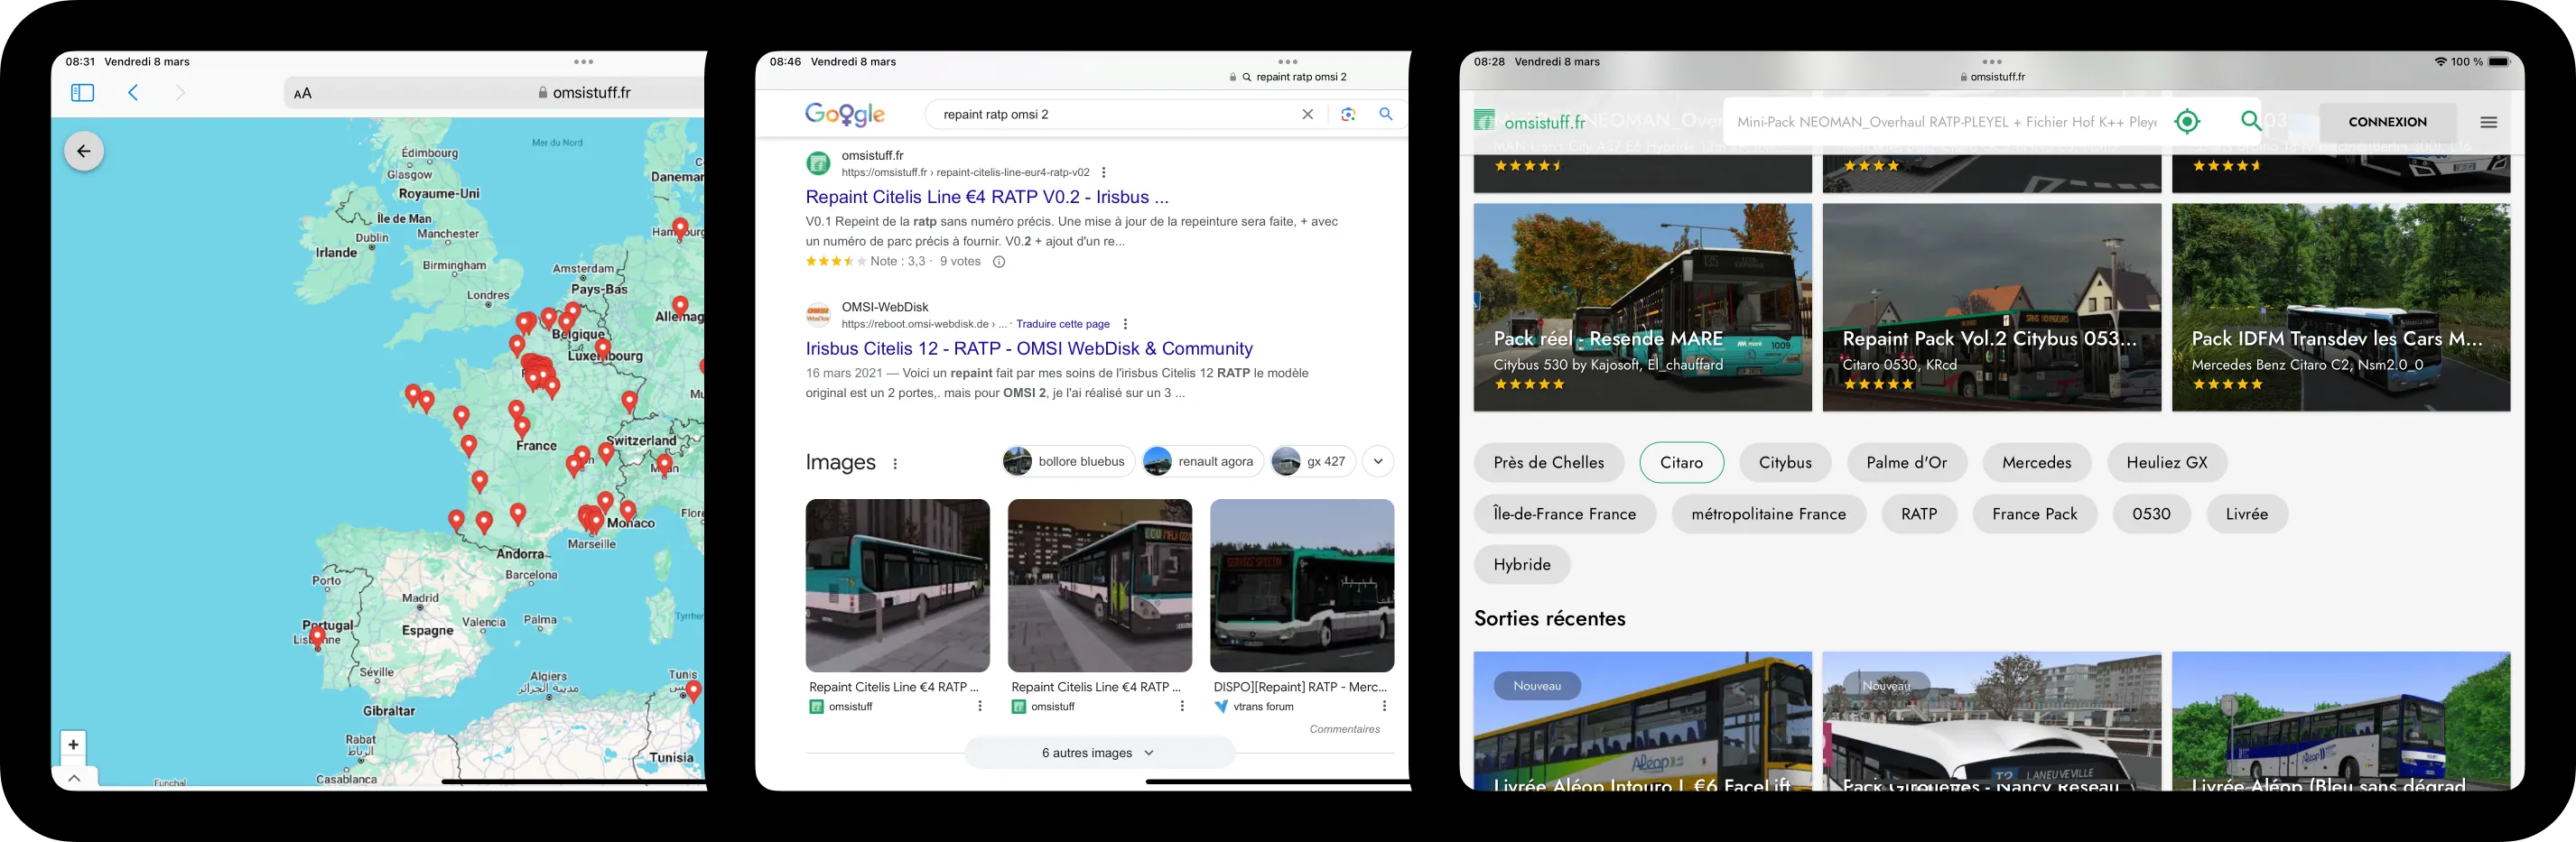Click the CONNEXION button
Screen dimensions: 2576x842
click(2387, 122)
